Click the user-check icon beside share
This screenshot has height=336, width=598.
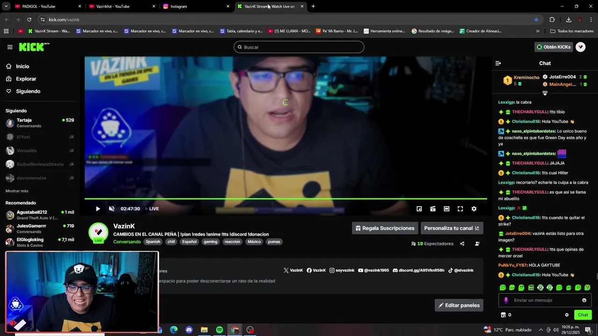[477, 244]
